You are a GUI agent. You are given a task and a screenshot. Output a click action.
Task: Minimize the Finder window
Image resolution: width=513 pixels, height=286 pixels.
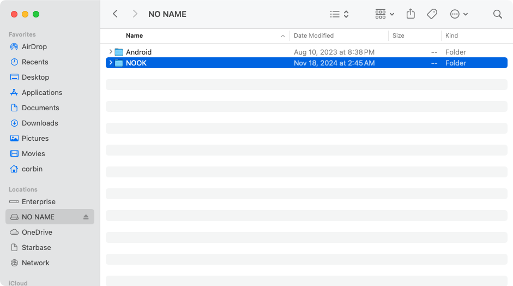click(x=25, y=14)
